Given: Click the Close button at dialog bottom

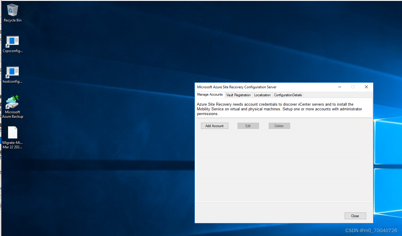Looking at the screenshot, I should pyautogui.click(x=355, y=216).
